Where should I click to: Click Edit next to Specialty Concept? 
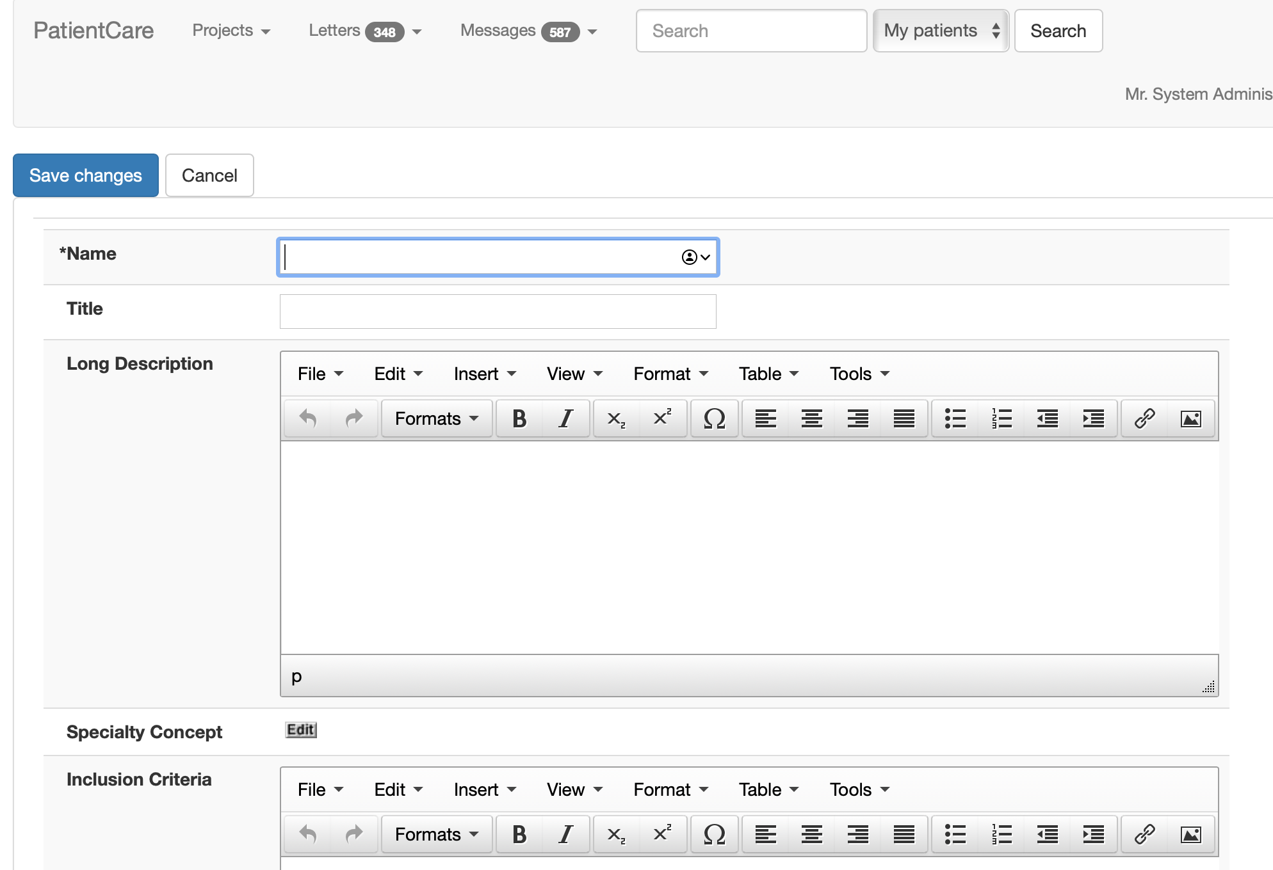pos(300,730)
